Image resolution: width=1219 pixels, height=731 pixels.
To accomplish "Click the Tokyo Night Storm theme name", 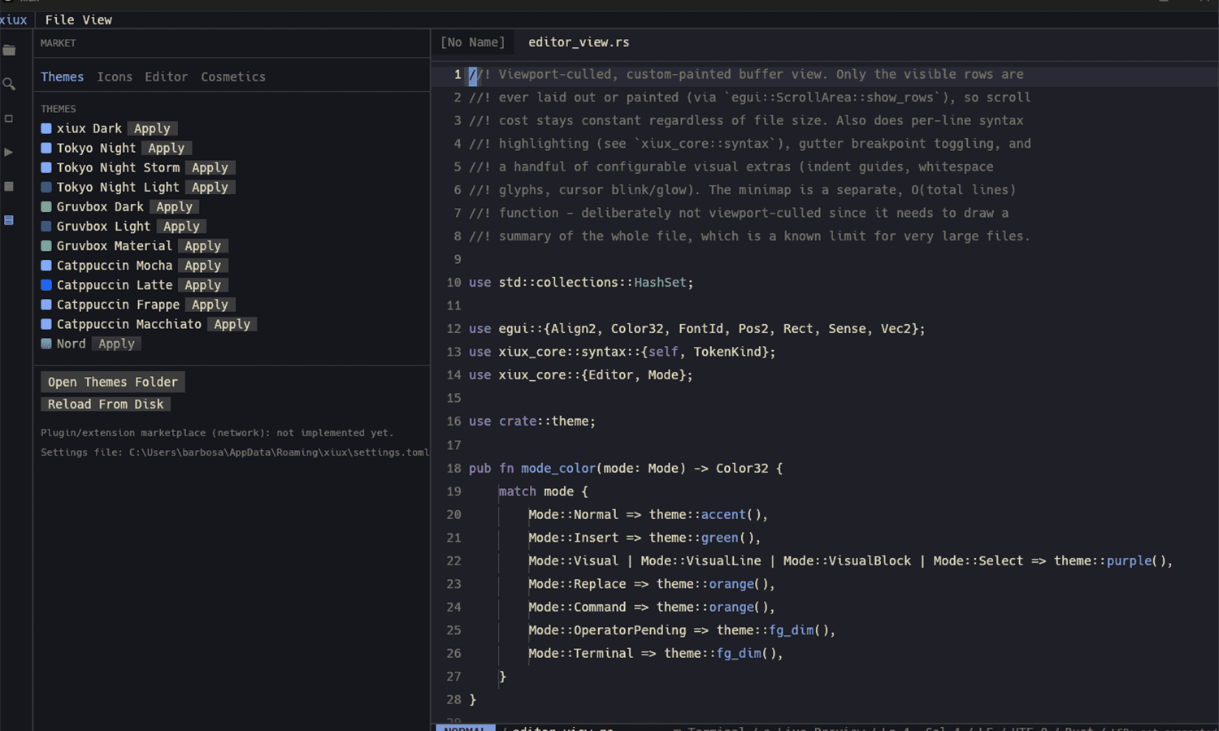I will click(119, 167).
